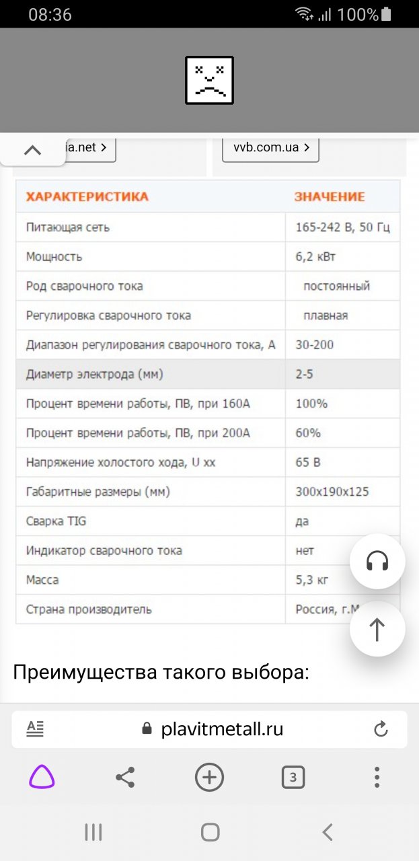
Task: Tap the ХАРАКТЕРИСТИКА column header
Action: [87, 197]
